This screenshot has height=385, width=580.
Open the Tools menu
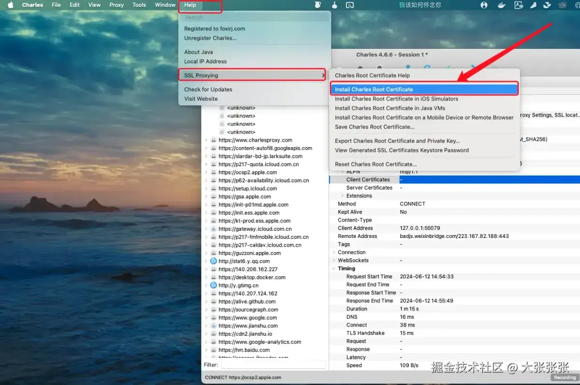click(x=139, y=5)
